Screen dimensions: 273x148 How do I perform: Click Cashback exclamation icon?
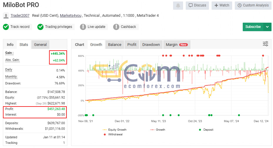116,27
